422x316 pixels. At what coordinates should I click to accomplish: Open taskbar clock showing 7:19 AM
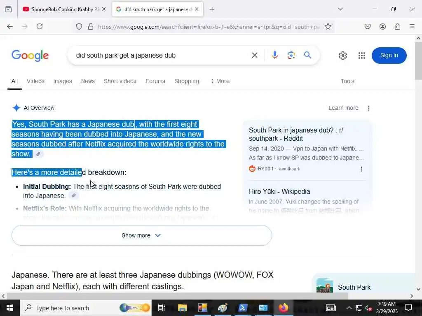coord(387,308)
